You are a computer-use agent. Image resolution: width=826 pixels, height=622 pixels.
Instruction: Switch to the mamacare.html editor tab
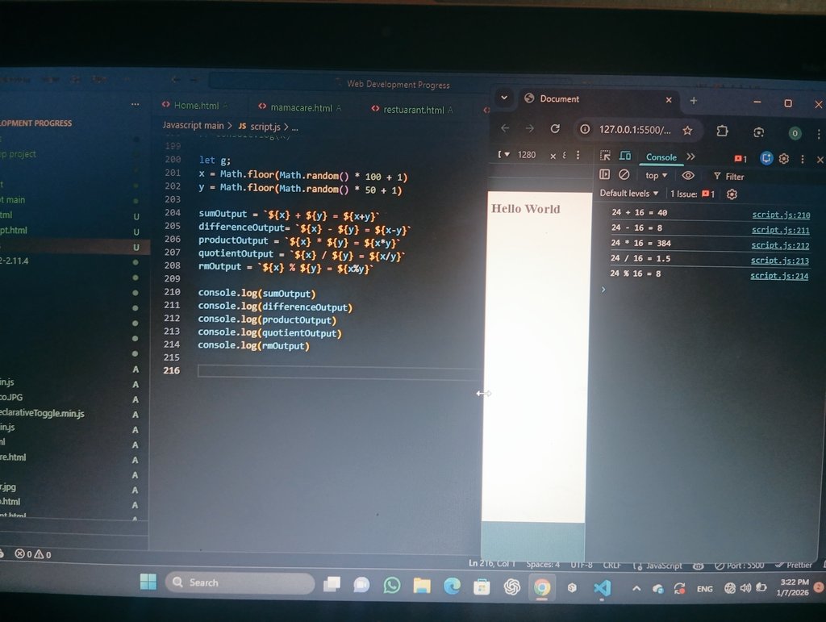tap(300, 107)
